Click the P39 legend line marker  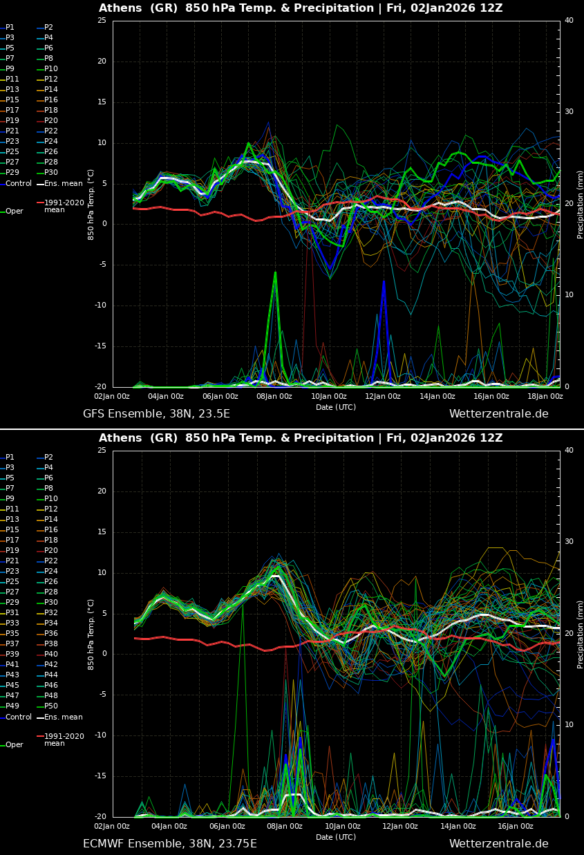tap(2, 655)
